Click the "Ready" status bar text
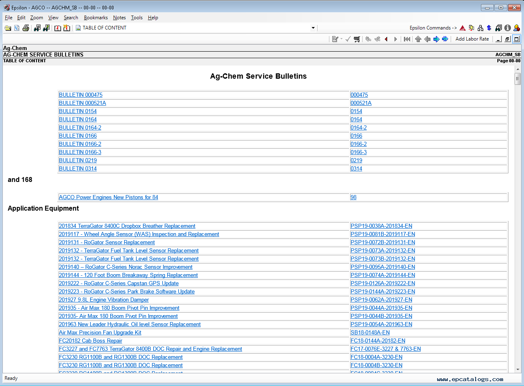Screen dimensions: 524x386 pos(11,378)
